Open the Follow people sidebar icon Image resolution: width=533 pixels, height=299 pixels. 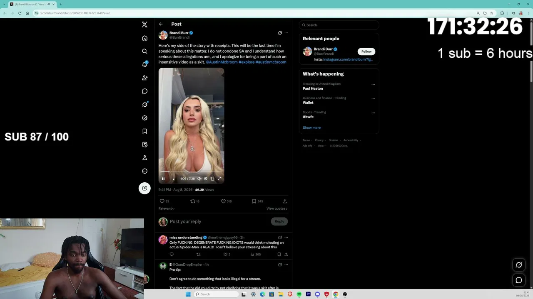coord(144,78)
